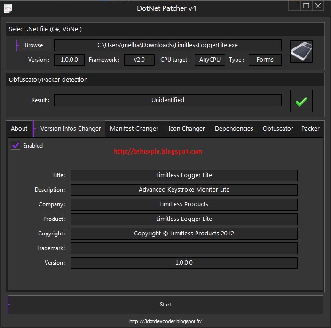The image size is (331, 328).
Task: Click the 'Company :' label
Action: pyautogui.click(x=52, y=204)
